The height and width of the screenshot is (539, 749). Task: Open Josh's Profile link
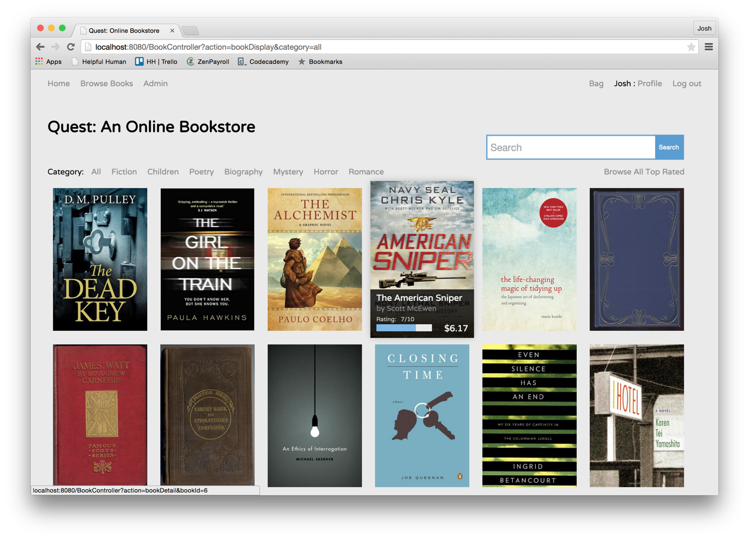tap(650, 83)
